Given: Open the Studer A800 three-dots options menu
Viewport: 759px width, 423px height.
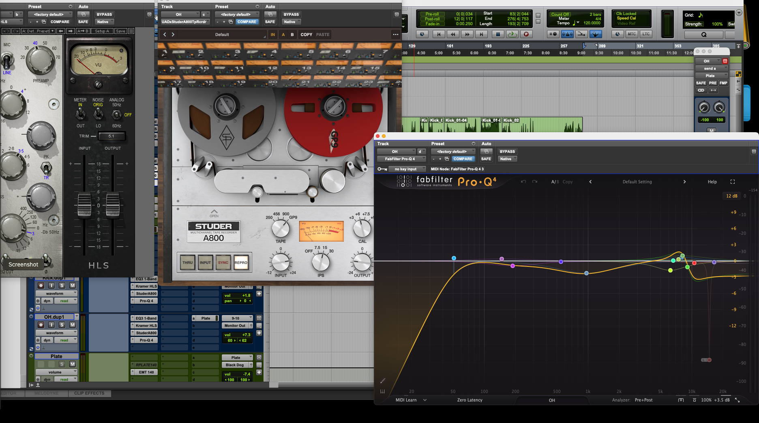Looking at the screenshot, I should click(x=396, y=34).
